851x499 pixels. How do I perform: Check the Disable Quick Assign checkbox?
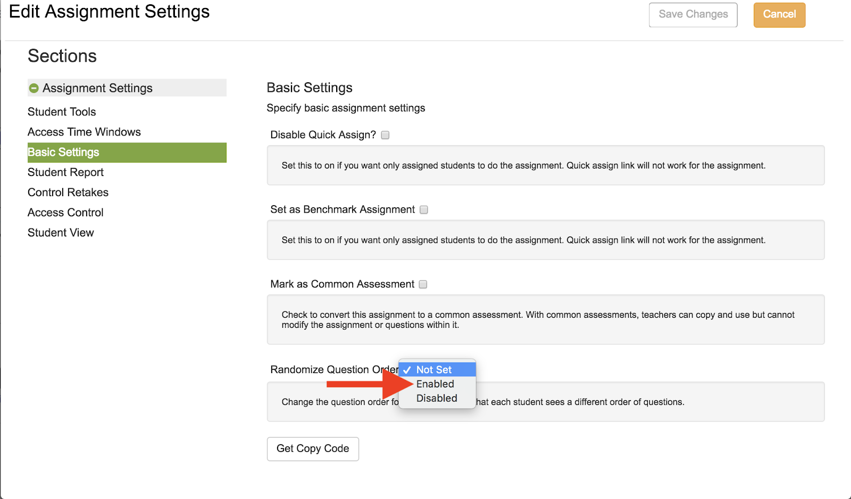(x=385, y=135)
